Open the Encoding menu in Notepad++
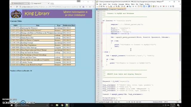Image resolution: width=191 pixels, height=107 pixels. [114, 4]
